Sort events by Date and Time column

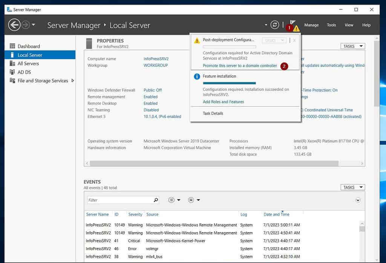[x=276, y=214]
